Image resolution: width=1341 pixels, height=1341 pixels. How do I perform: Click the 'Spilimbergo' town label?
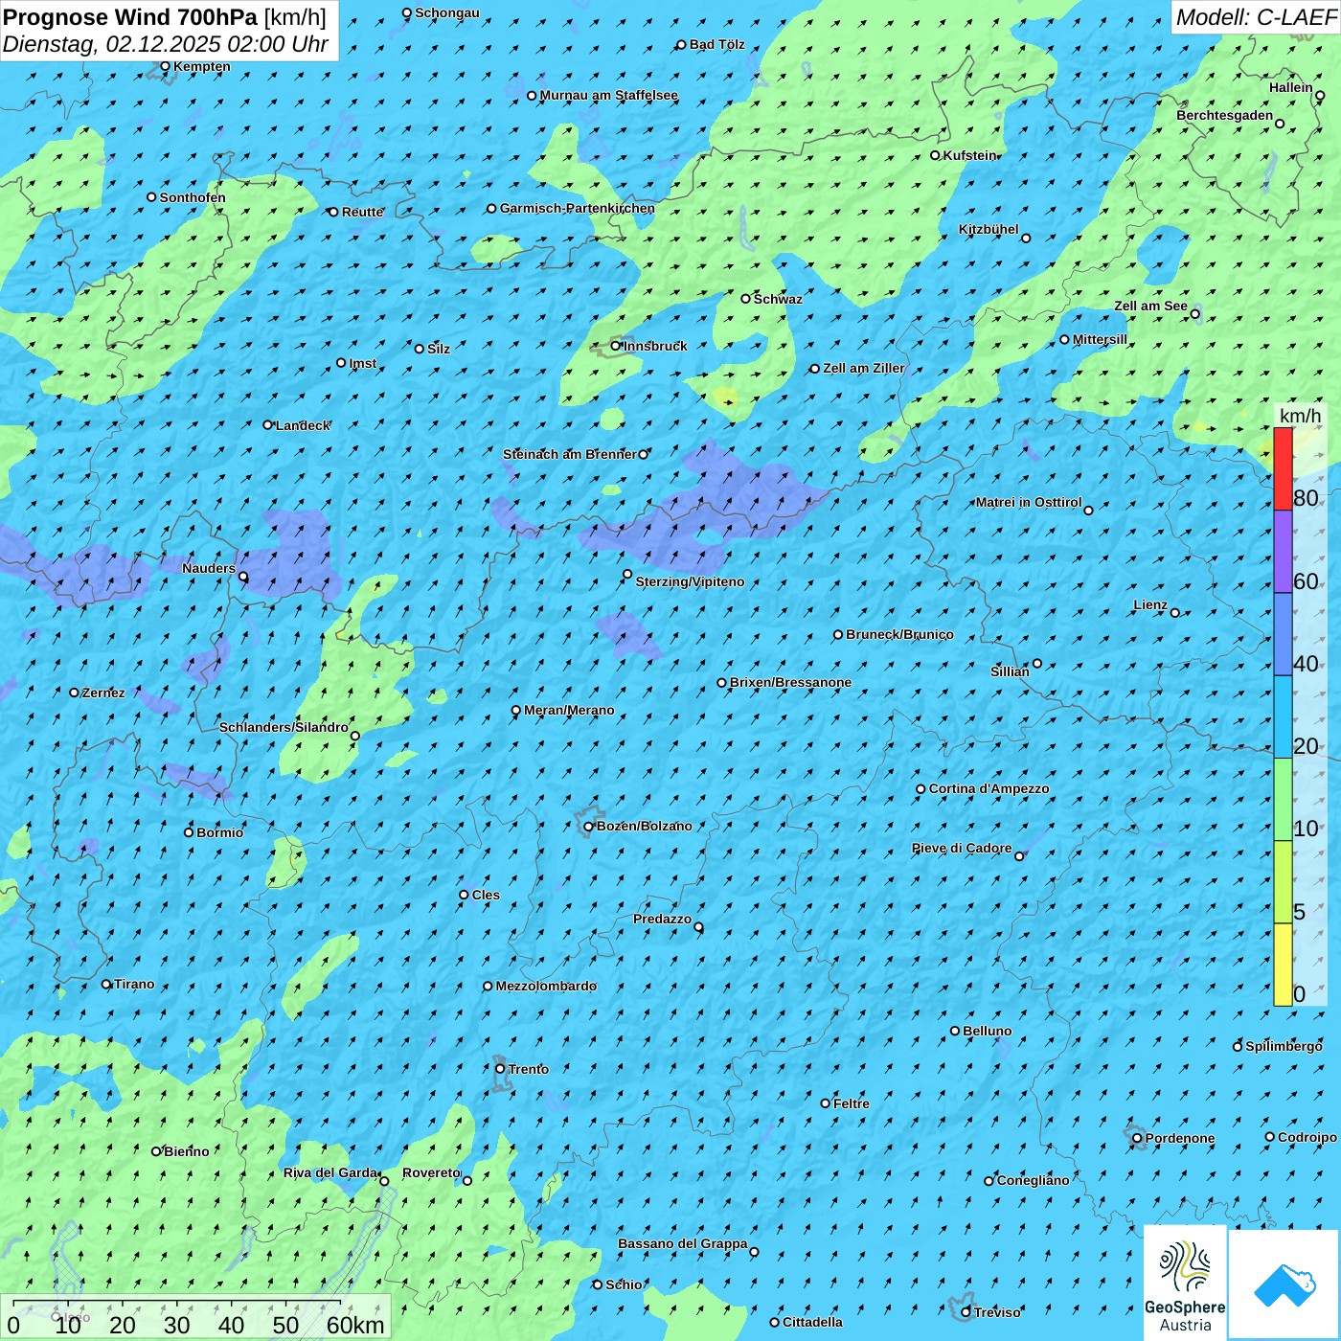coord(1284,1046)
